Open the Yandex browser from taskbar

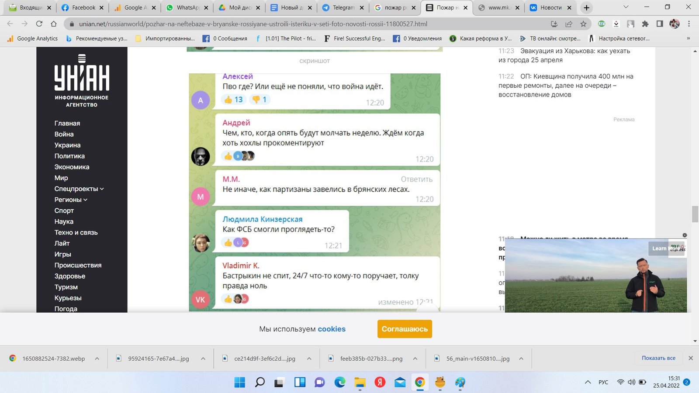pyautogui.click(x=380, y=383)
